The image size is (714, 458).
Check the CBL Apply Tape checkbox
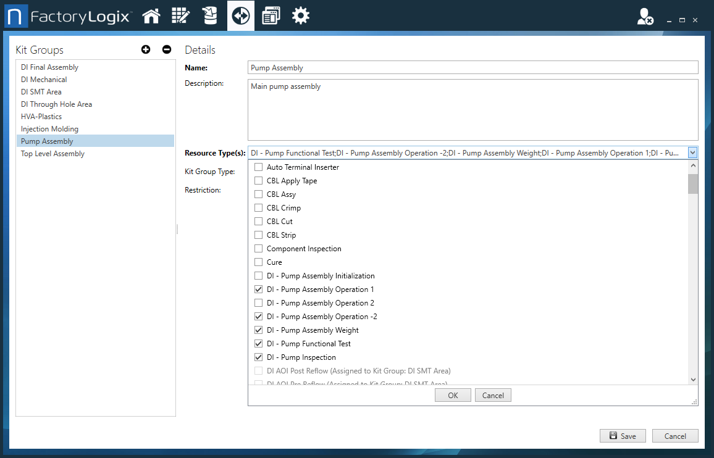[259, 181]
